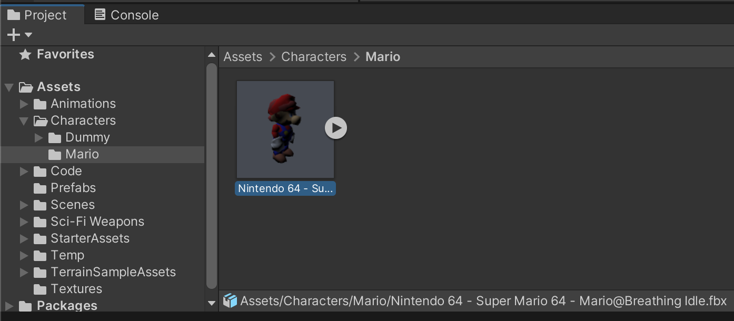This screenshot has width=734, height=321.
Task: Click the Favorites star icon
Action: tap(25, 55)
